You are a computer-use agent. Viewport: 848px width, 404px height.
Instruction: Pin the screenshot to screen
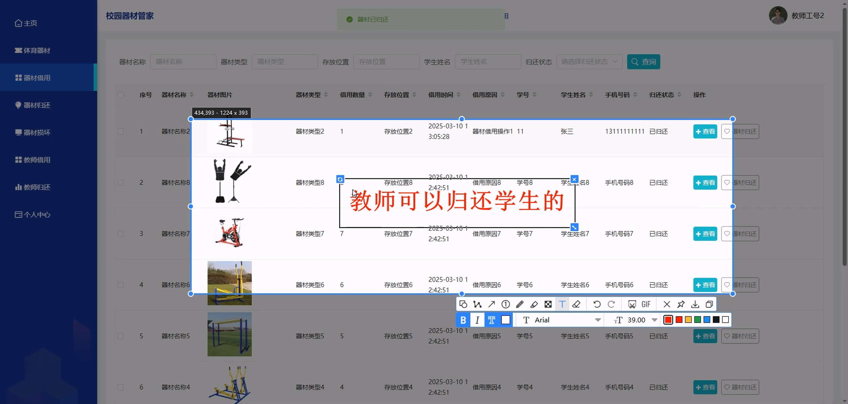[681, 304]
